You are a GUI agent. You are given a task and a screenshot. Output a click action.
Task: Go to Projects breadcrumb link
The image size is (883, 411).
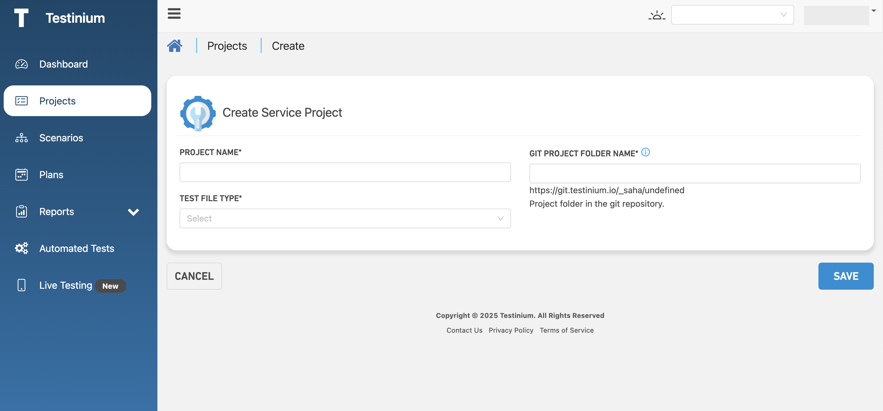pos(227,46)
